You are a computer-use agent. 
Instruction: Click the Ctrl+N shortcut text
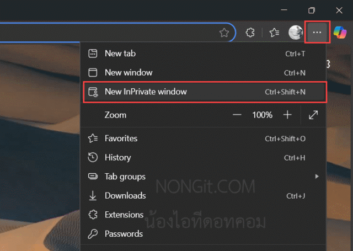click(x=295, y=73)
